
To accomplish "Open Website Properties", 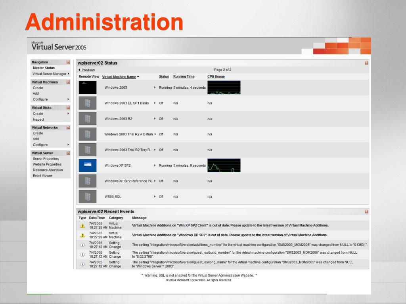I will pyautogui.click(x=47, y=164).
